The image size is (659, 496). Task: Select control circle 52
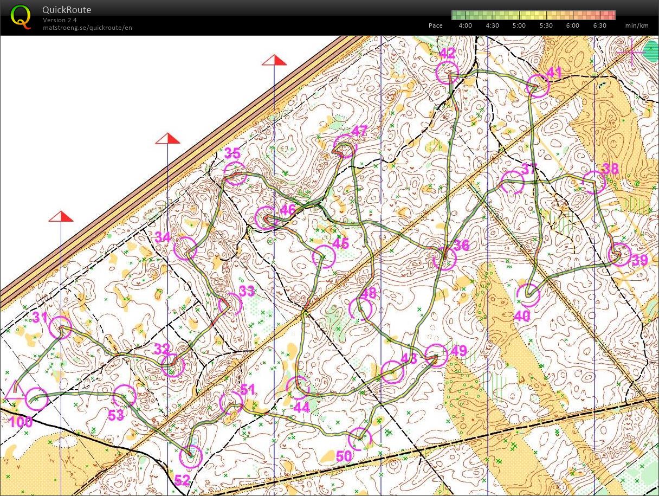click(x=191, y=456)
